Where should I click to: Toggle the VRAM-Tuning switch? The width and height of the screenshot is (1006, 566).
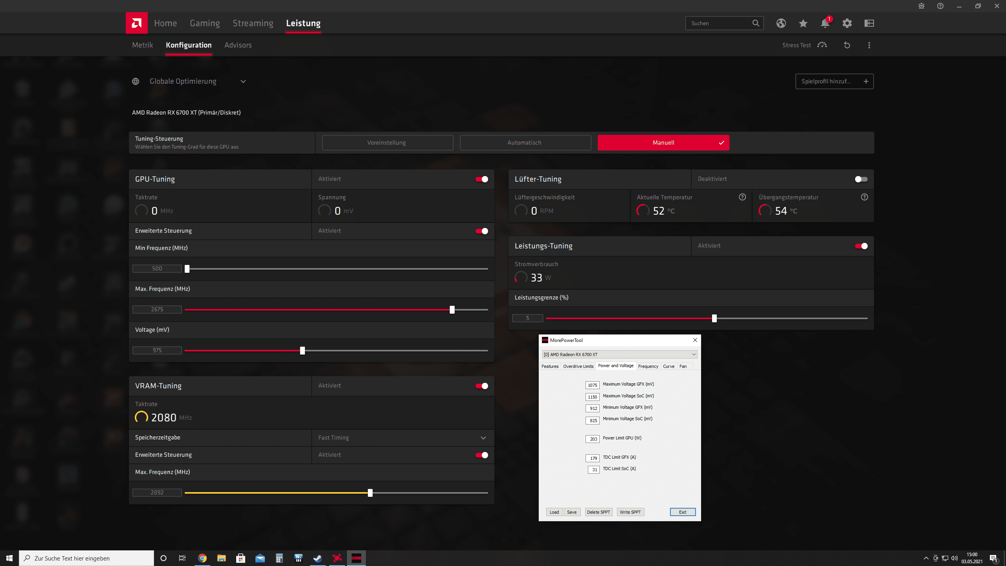[x=481, y=386]
